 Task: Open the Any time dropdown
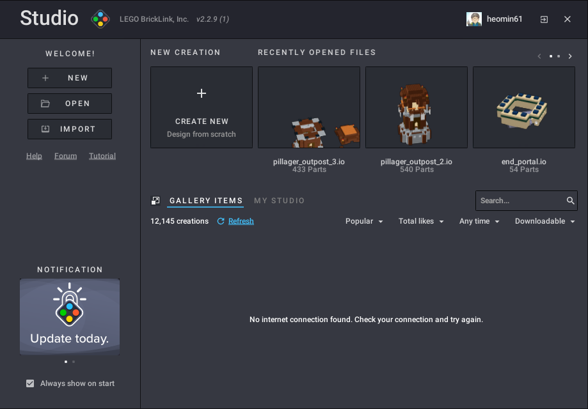[479, 221]
